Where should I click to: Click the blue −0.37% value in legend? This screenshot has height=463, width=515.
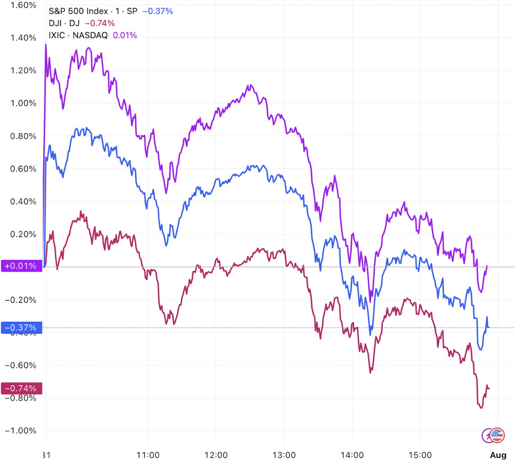(x=158, y=11)
